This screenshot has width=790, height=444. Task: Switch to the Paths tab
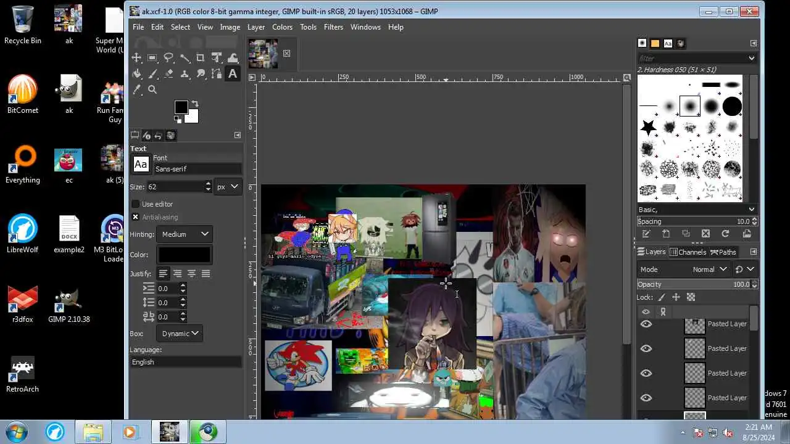pos(723,252)
